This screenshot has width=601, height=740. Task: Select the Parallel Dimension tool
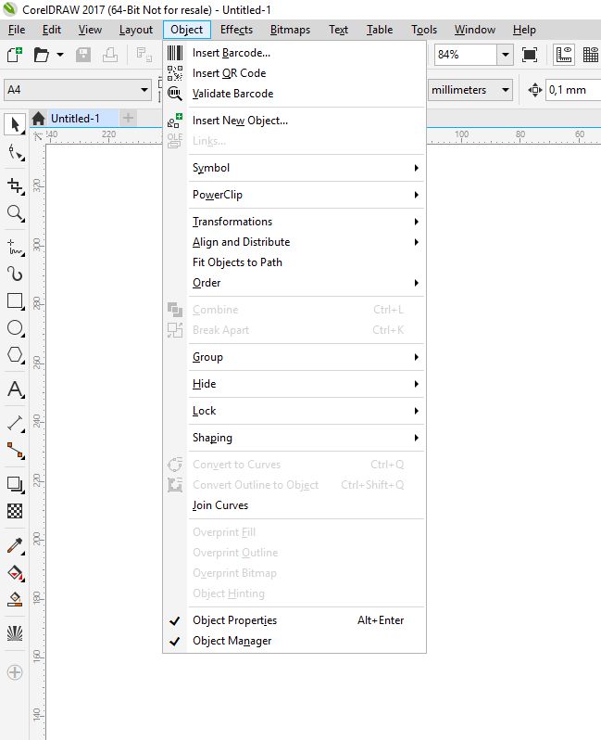(x=15, y=423)
